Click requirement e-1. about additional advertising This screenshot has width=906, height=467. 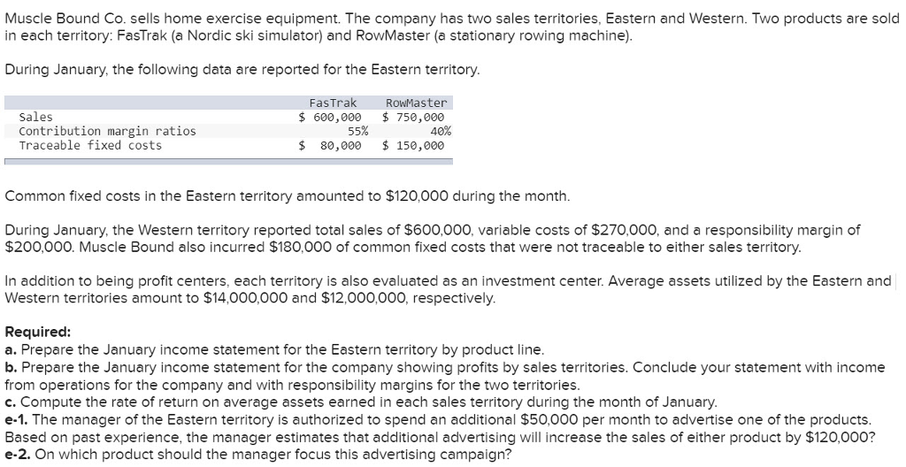coord(440,428)
